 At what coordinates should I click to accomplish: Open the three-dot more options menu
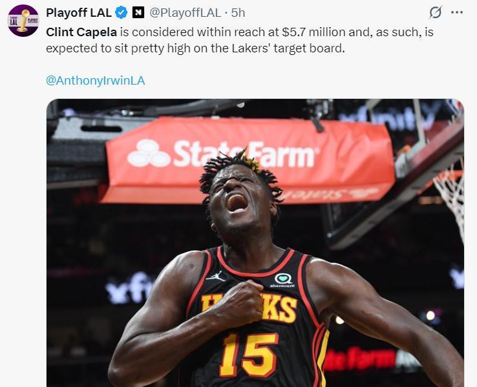(457, 12)
